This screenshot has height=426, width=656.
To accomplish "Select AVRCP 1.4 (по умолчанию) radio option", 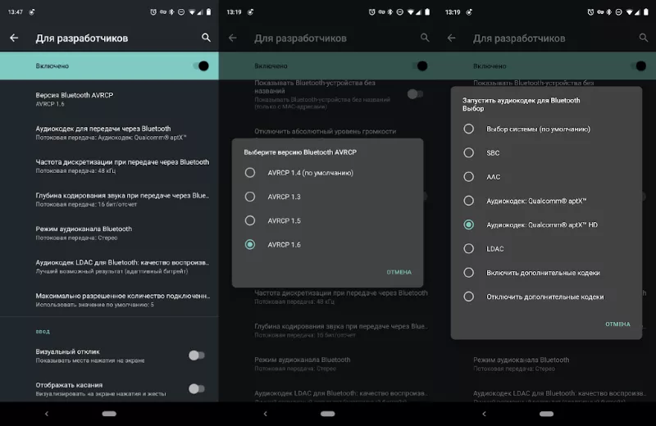I will click(250, 173).
